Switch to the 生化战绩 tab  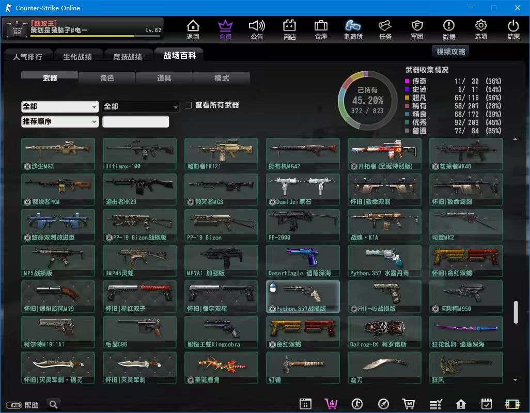77,57
